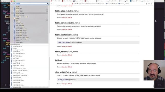The width and height of the screenshot is (165, 92).
Task: Select the rename_table search result
Action: coord(29,12)
